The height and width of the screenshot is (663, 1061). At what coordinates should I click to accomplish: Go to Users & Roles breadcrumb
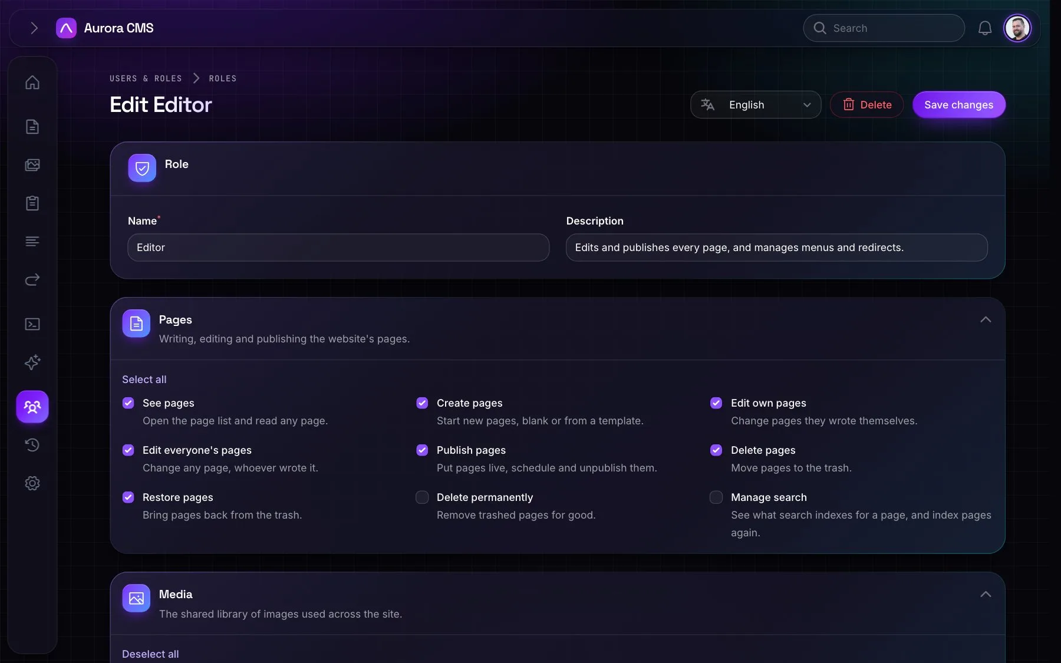point(146,78)
